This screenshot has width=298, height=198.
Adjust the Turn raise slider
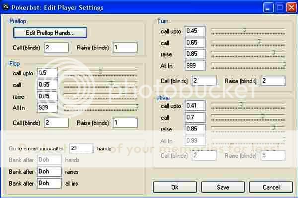(248, 54)
